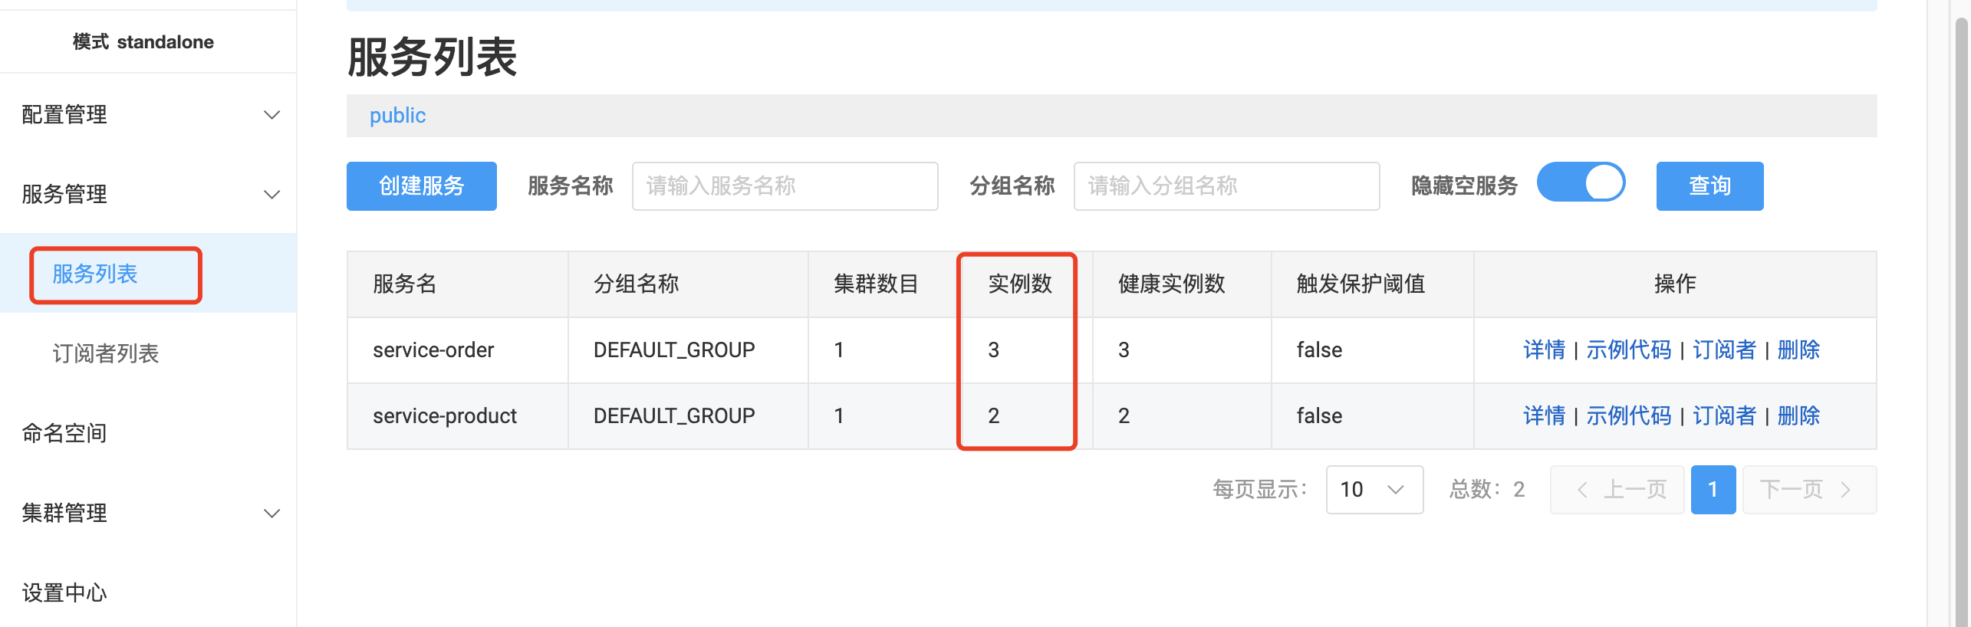This screenshot has width=1971, height=627.
Task: Open the page size dropdown showing 10
Action: [1374, 490]
